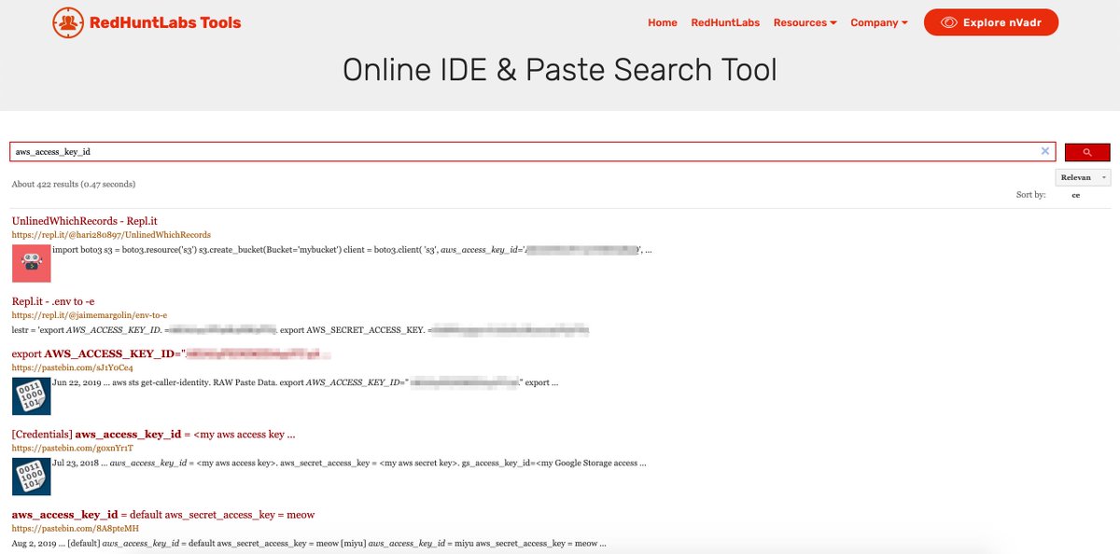Open the pastebin binary thumbnail for sJ1YoCe4
This screenshot has height=554, width=1120.
[x=31, y=395]
